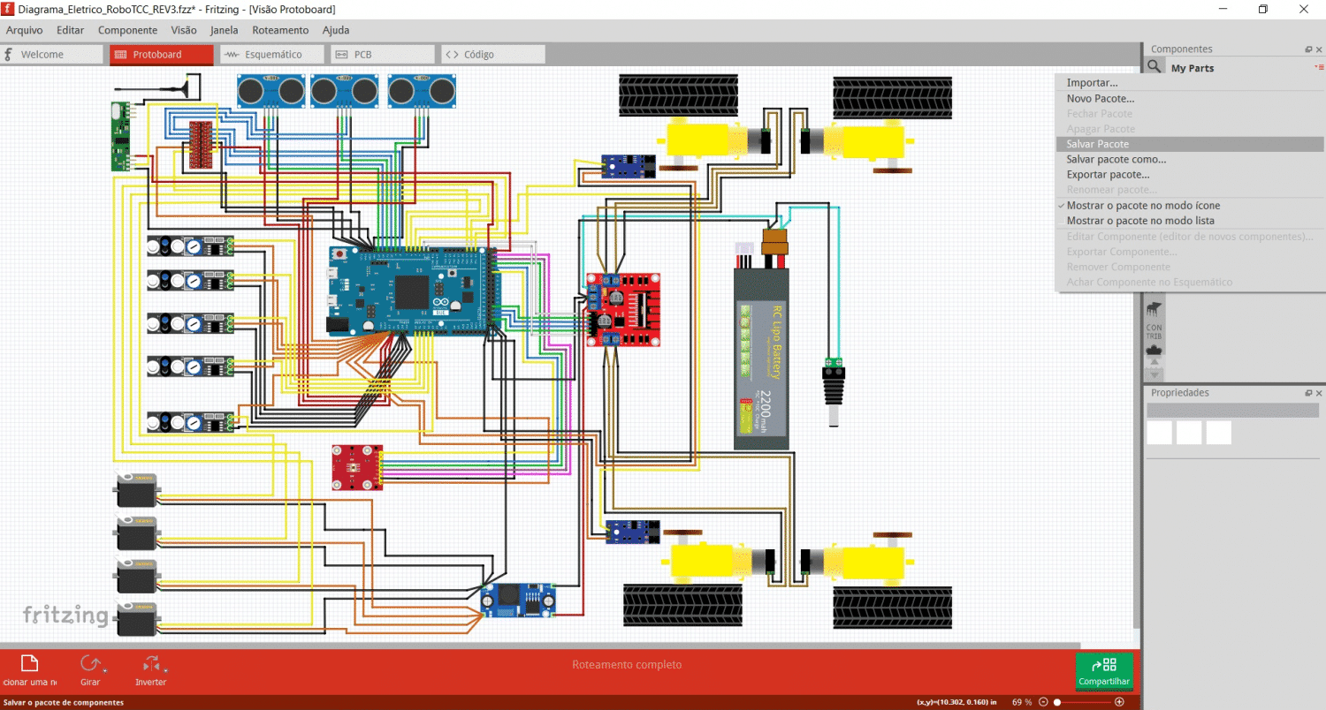
Task: Switch to the Código tab
Action: (x=493, y=55)
